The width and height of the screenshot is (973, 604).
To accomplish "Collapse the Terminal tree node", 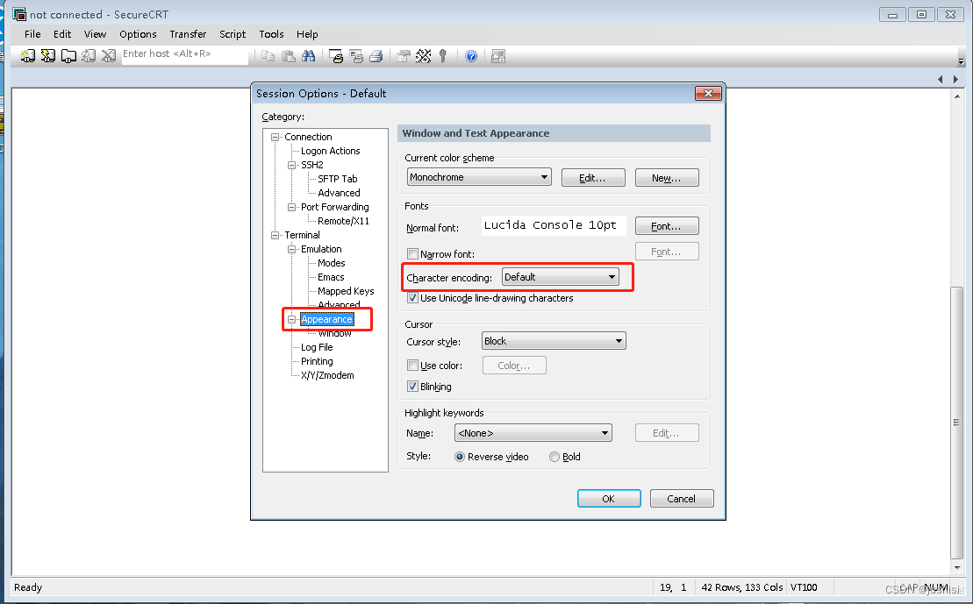I will click(x=275, y=235).
